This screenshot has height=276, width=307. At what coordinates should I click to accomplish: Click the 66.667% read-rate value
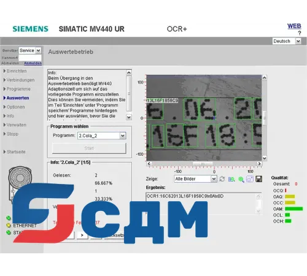point(104,183)
